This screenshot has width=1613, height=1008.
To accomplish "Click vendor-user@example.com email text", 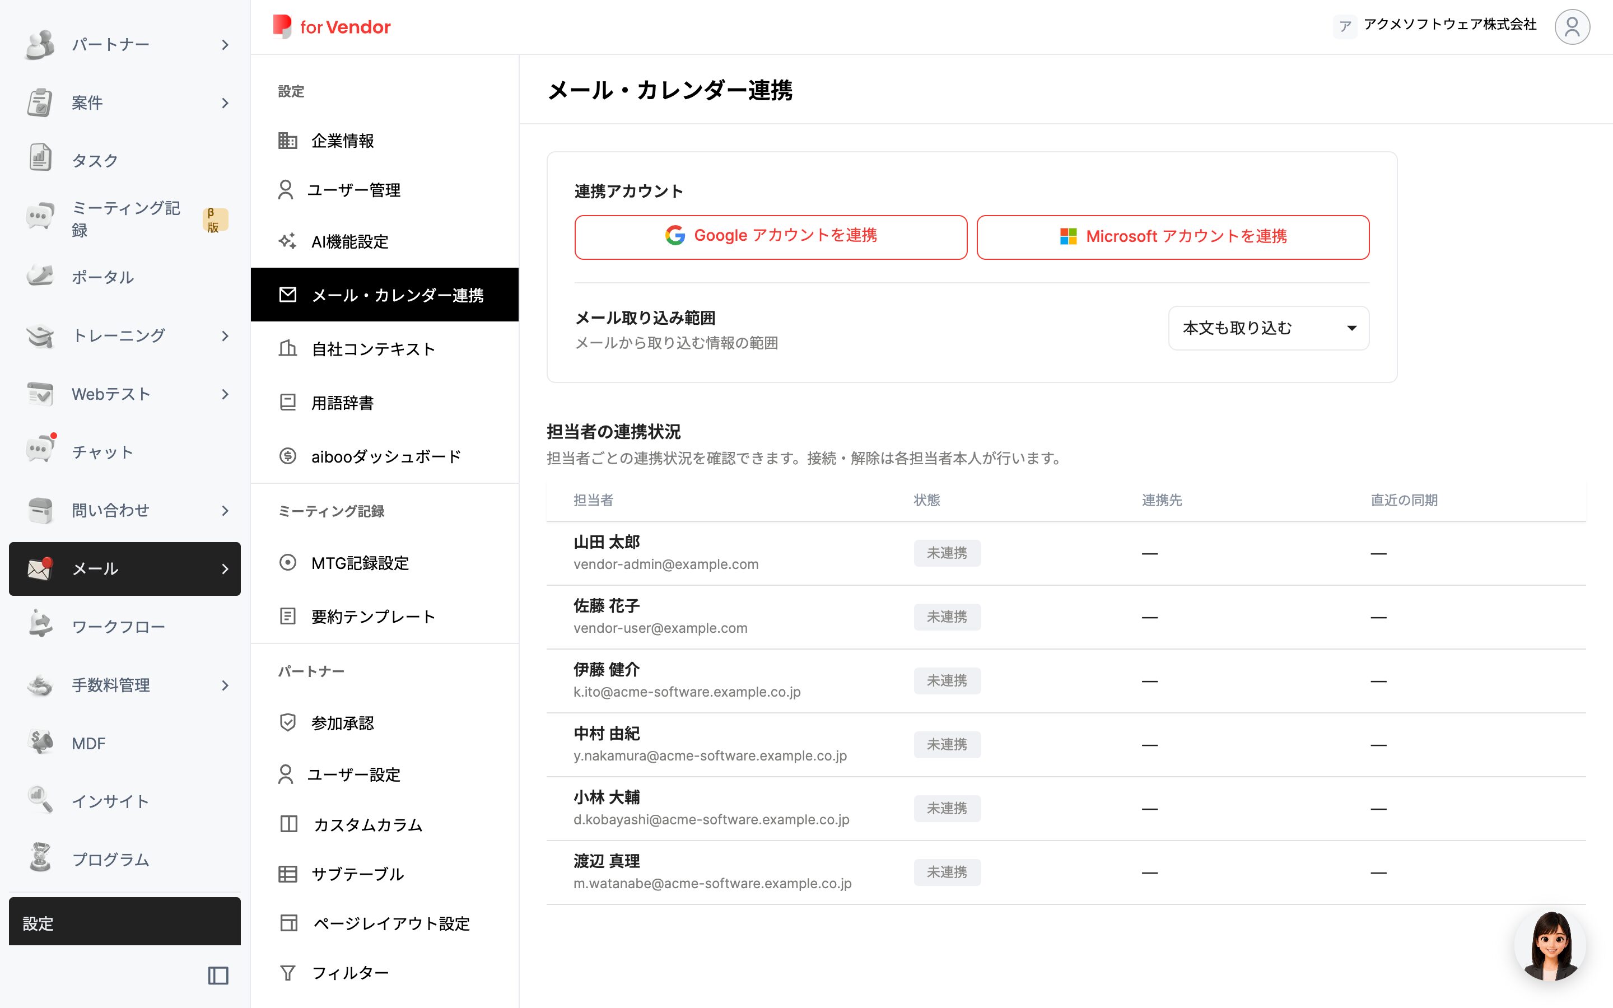I will [x=660, y=628].
